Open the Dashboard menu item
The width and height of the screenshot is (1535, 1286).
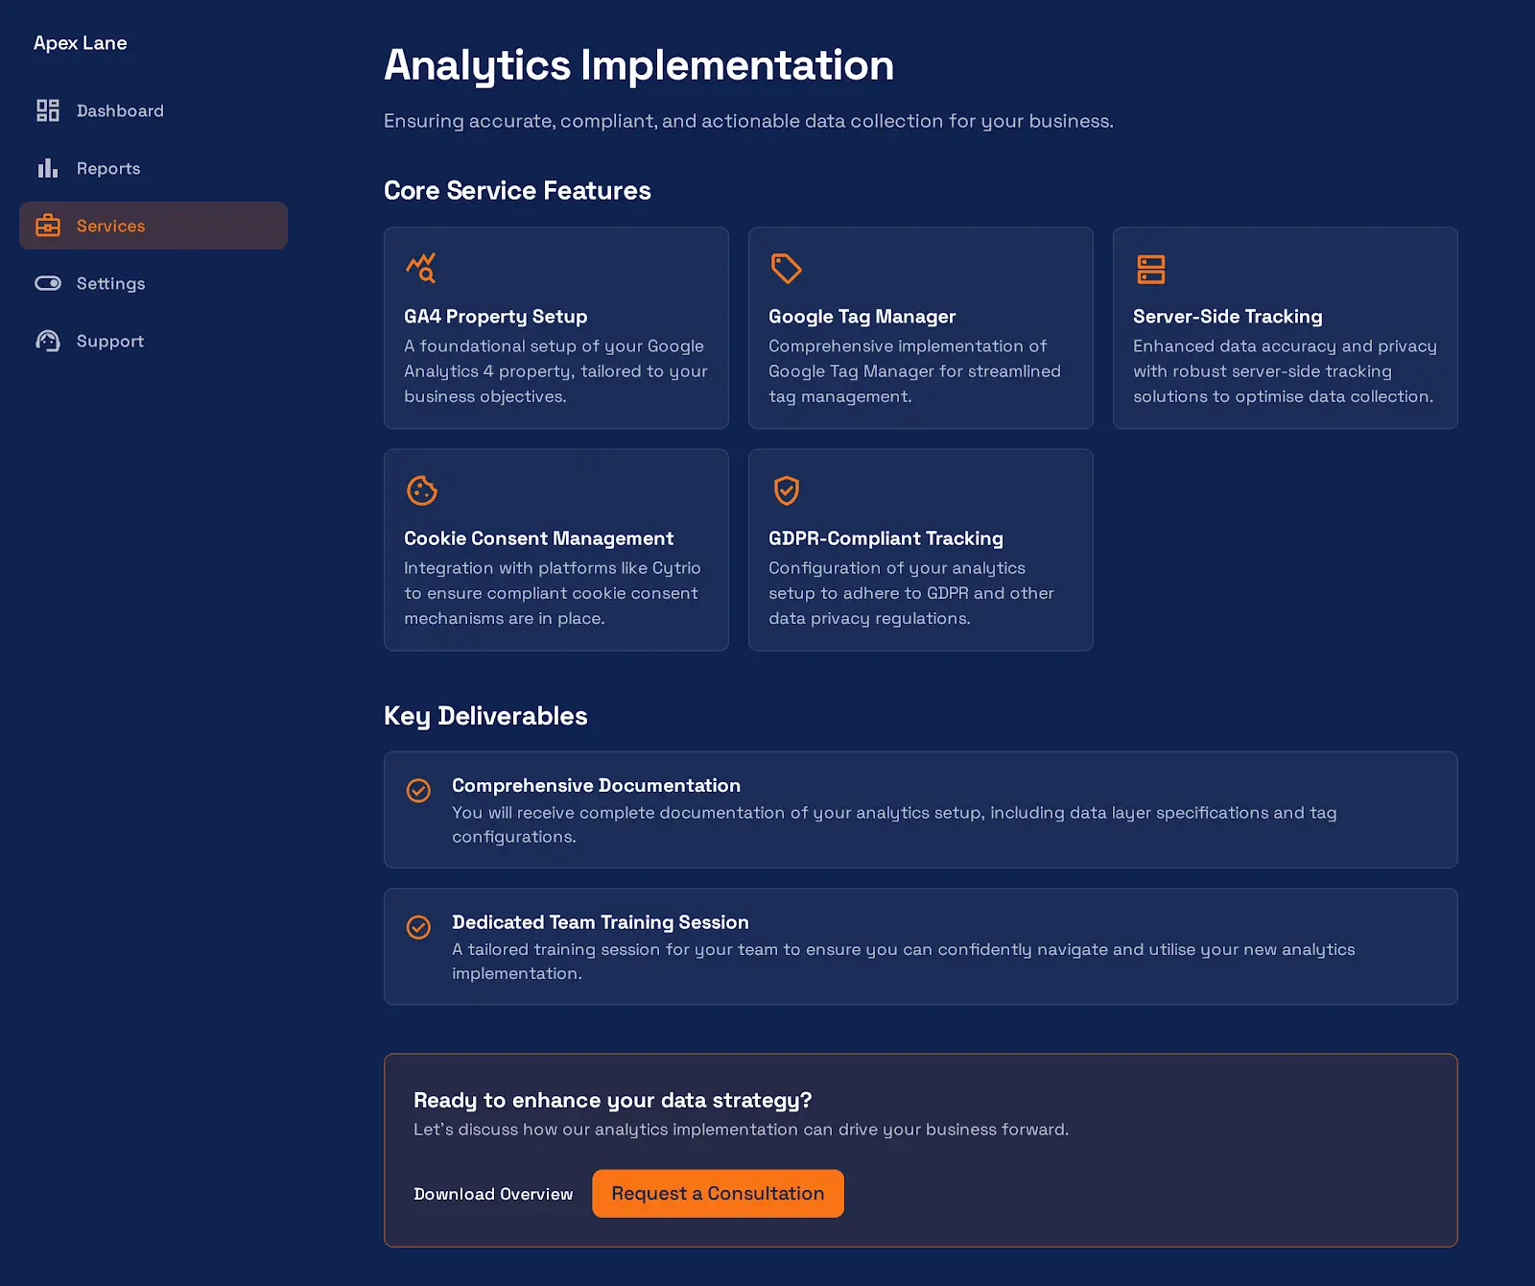[120, 110]
